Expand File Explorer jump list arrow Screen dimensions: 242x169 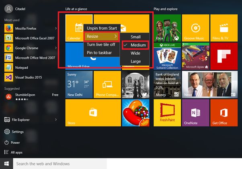coord(56,120)
